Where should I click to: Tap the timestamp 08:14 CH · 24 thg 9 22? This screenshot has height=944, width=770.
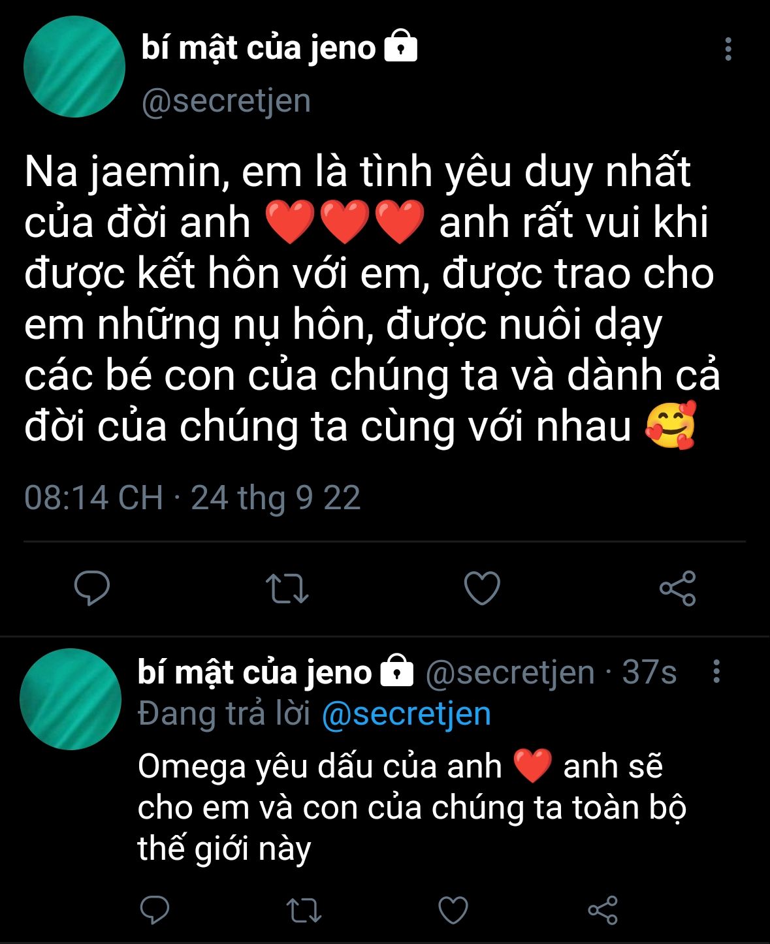click(192, 497)
